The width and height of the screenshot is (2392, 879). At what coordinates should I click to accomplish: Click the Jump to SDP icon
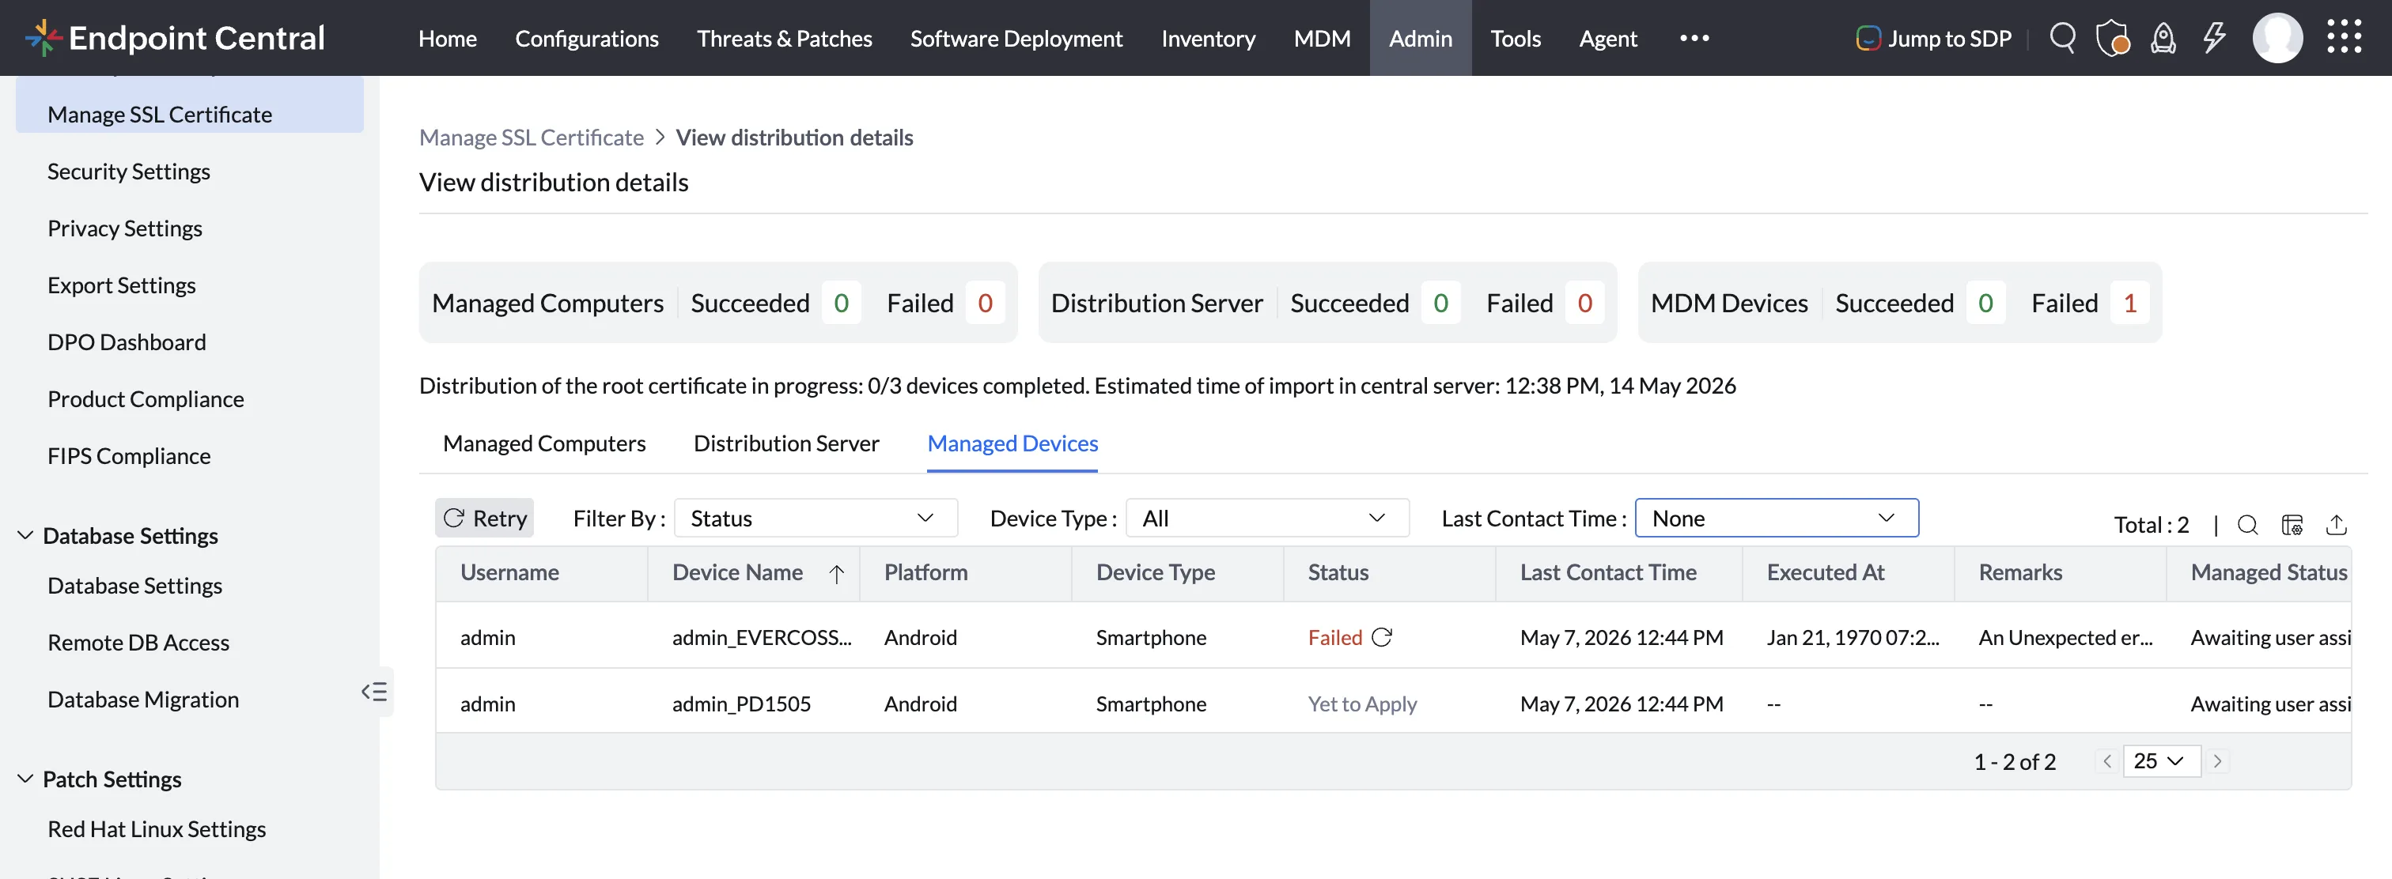pyautogui.click(x=1868, y=38)
